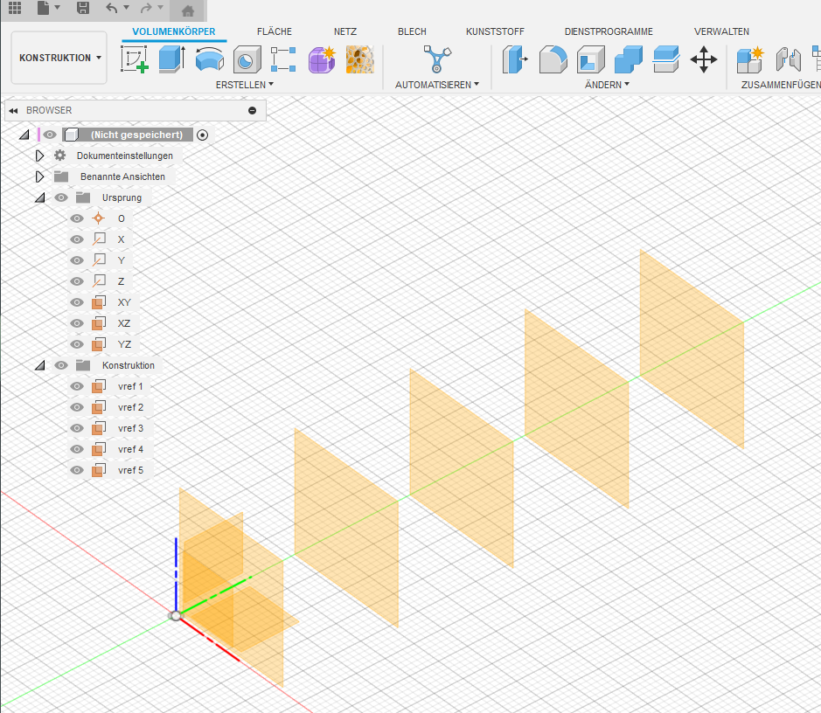Select the Joint tool
This screenshot has height=713, width=821.
789,59
